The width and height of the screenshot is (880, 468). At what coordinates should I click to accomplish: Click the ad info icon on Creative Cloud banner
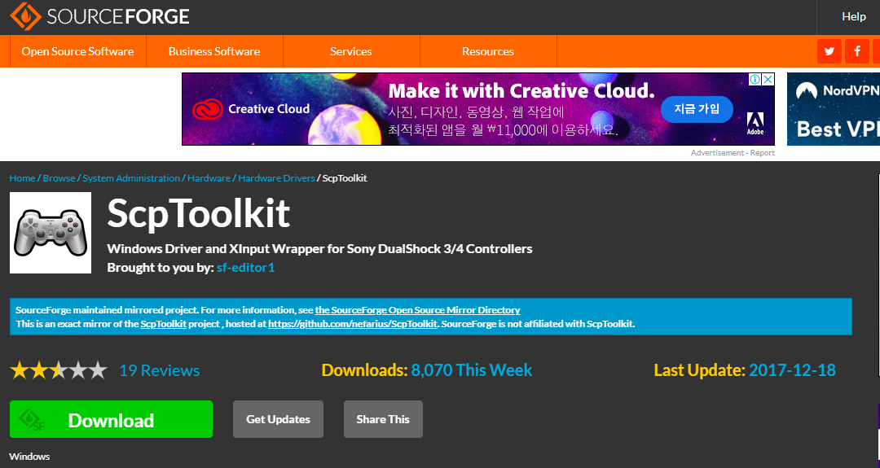tap(755, 80)
